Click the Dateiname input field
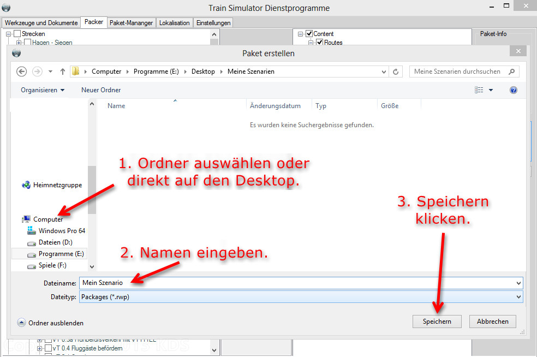Image resolution: width=537 pixels, height=357 pixels. [x=297, y=283]
